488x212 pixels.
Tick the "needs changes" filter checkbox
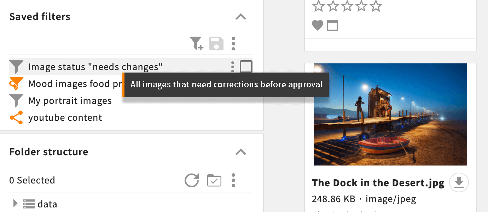[246, 67]
